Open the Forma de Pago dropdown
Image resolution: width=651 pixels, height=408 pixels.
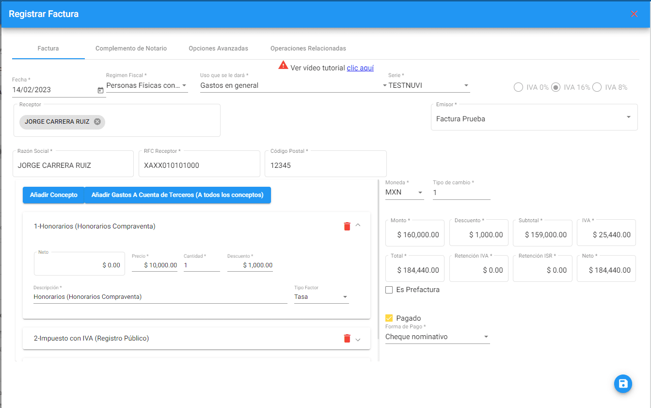click(x=437, y=337)
